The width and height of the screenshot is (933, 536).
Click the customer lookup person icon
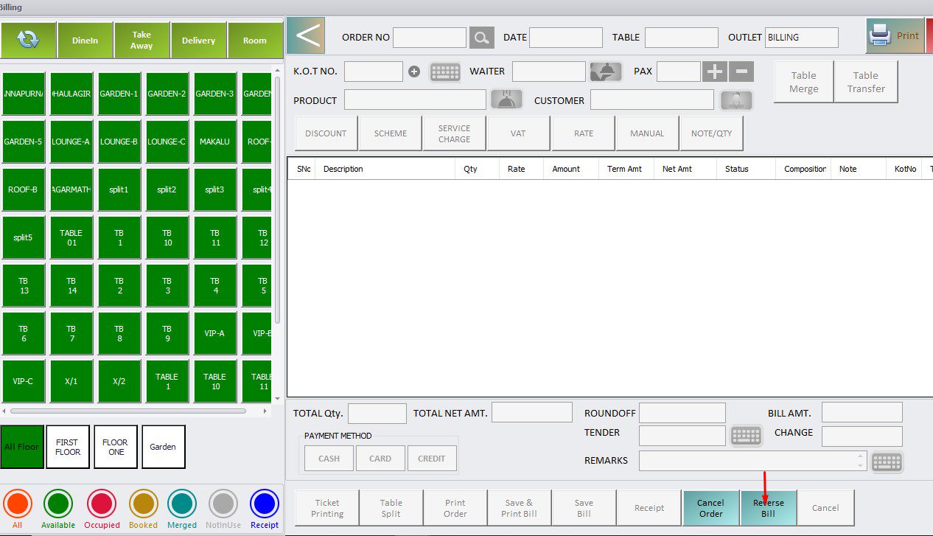tap(736, 100)
